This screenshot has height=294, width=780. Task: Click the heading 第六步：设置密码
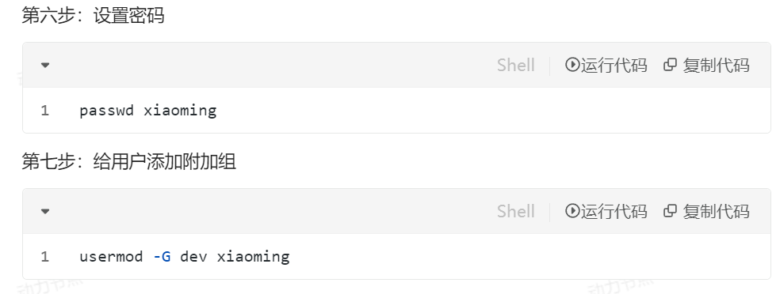(x=93, y=16)
